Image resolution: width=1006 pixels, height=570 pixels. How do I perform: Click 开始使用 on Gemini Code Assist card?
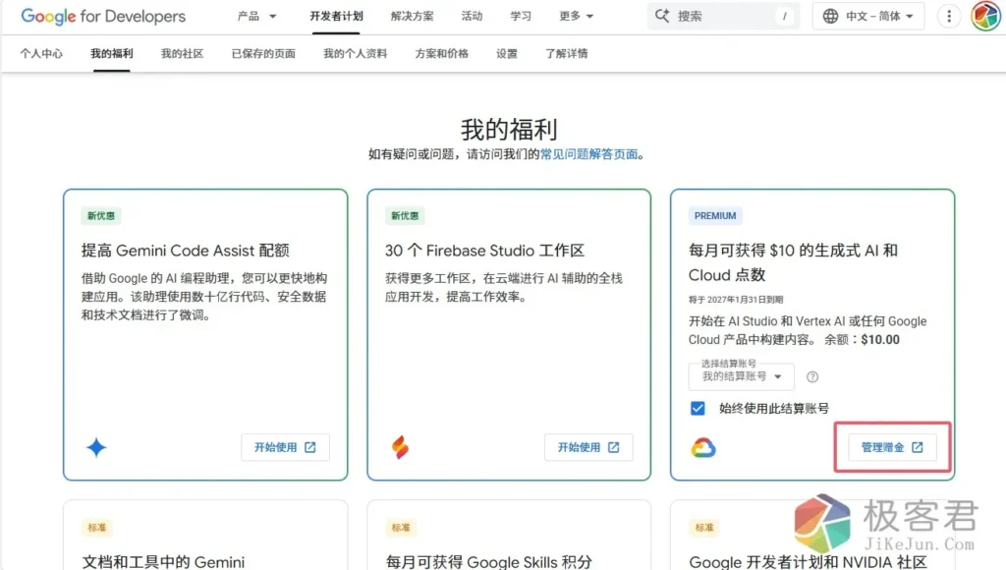point(285,448)
